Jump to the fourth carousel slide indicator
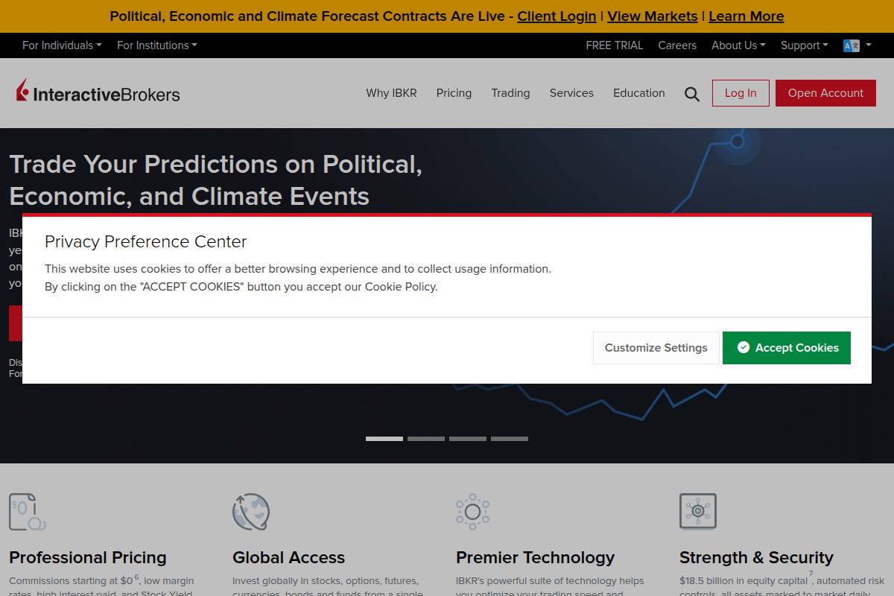 click(510, 439)
